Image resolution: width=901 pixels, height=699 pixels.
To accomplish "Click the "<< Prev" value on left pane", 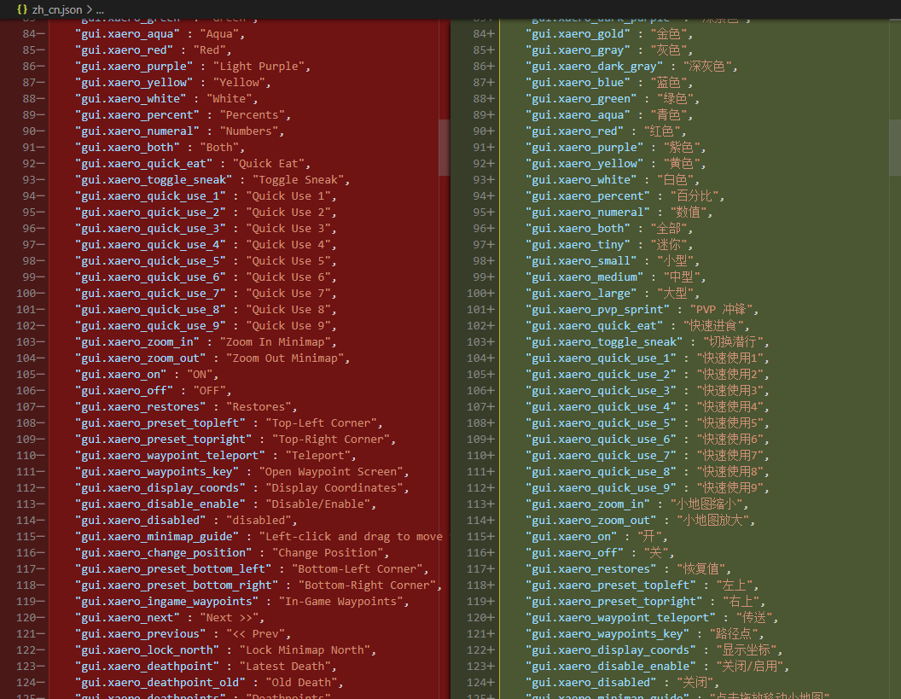I will pyautogui.click(x=255, y=634).
